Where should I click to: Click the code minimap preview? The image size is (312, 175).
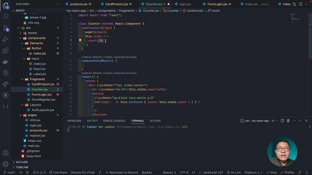pyautogui.click(x=296, y=18)
